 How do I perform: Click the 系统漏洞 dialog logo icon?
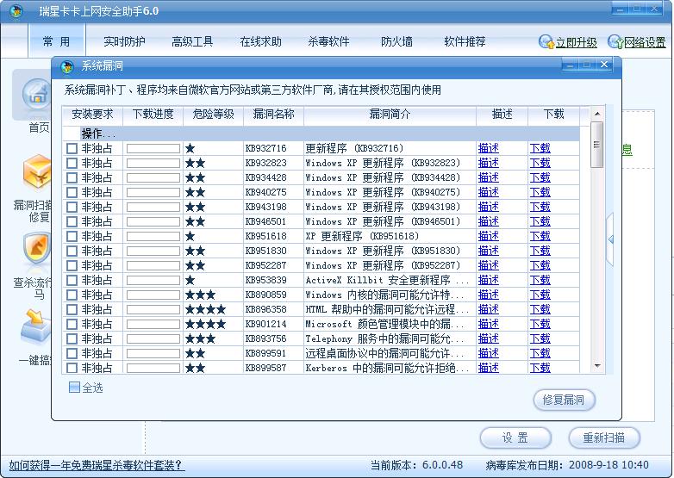67,66
